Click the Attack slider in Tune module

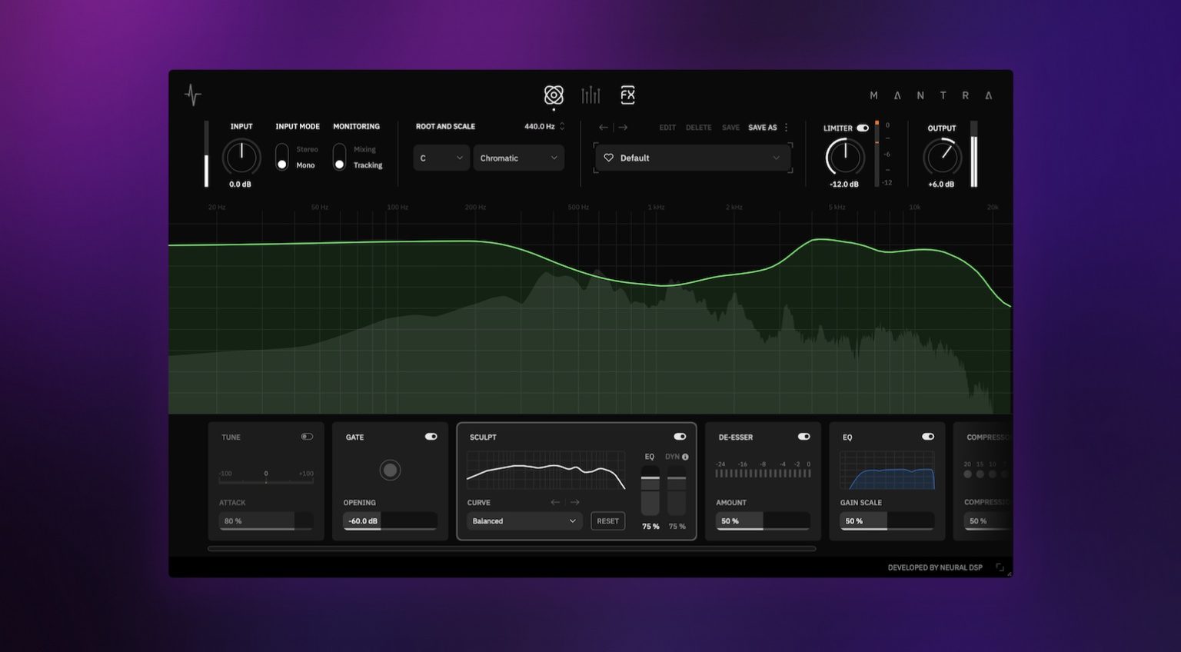click(x=265, y=521)
